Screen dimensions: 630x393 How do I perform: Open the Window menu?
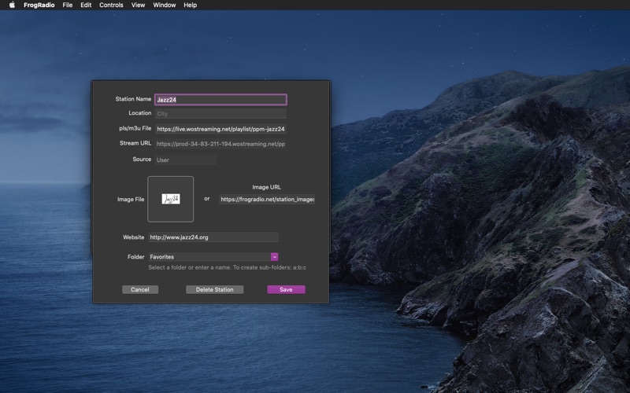[165, 5]
